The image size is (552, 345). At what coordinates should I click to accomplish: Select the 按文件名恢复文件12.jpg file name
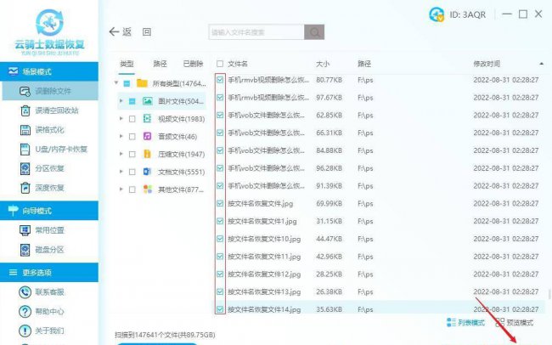point(264,274)
